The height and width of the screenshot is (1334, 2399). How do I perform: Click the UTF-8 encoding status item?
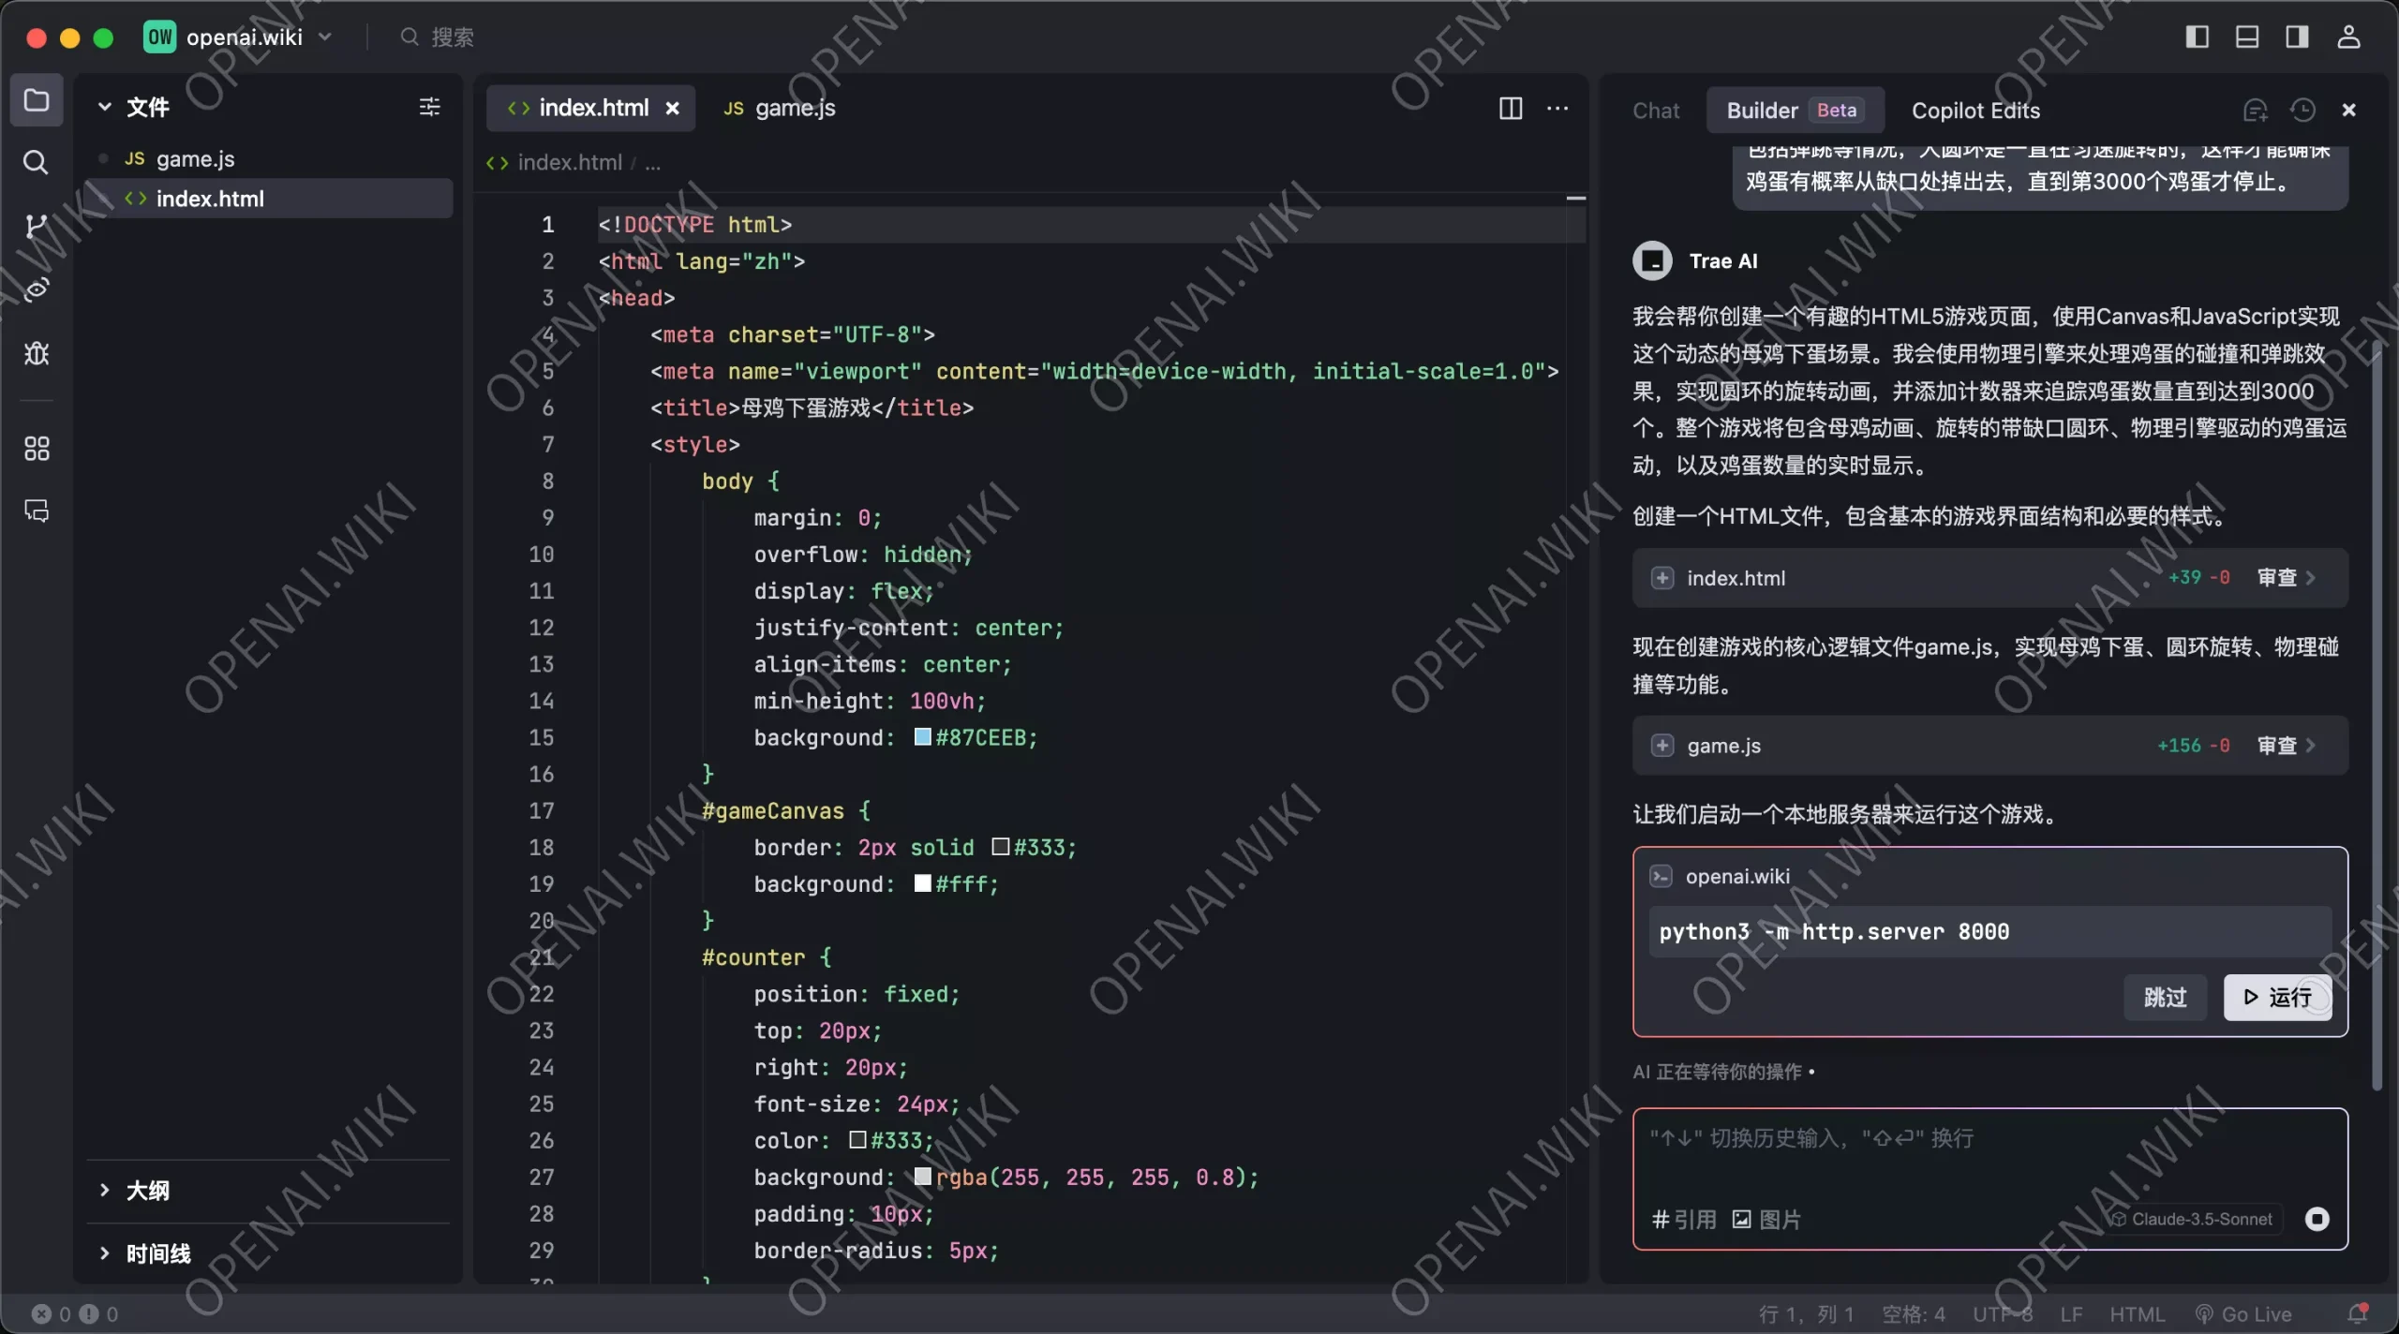pos(2003,1314)
